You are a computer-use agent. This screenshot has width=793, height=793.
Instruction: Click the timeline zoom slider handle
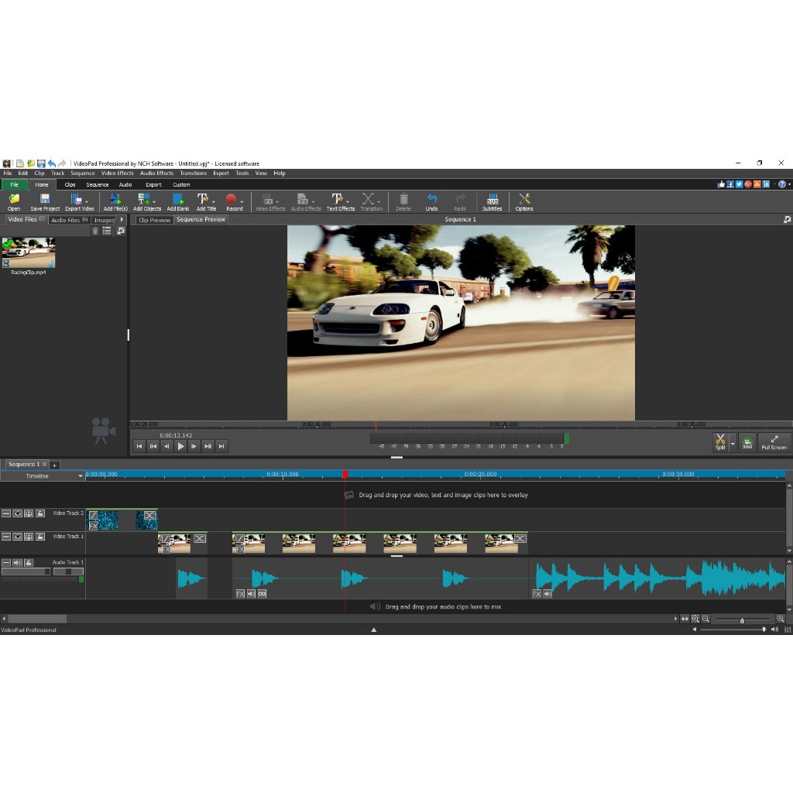click(x=742, y=620)
